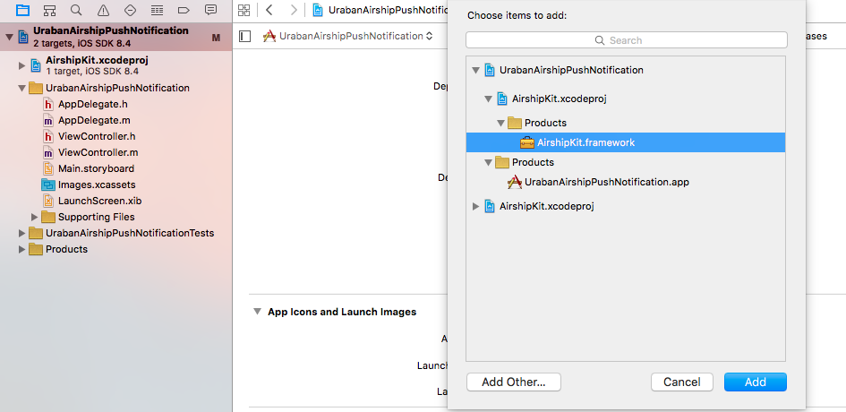Select AirshipKit.framework in the dialog list
This screenshot has height=412, width=846.
[626, 142]
